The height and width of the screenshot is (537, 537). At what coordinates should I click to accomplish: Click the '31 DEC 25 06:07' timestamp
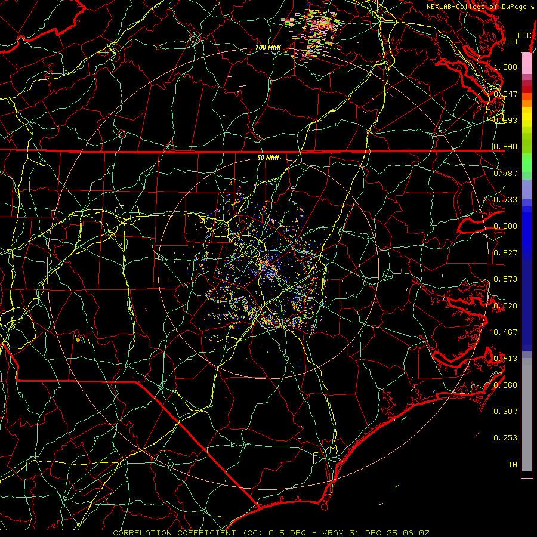[390, 533]
